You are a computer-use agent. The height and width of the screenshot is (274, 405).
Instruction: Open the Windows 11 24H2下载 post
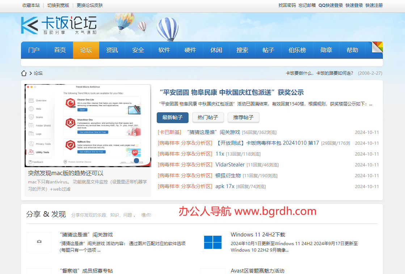(x=258, y=235)
